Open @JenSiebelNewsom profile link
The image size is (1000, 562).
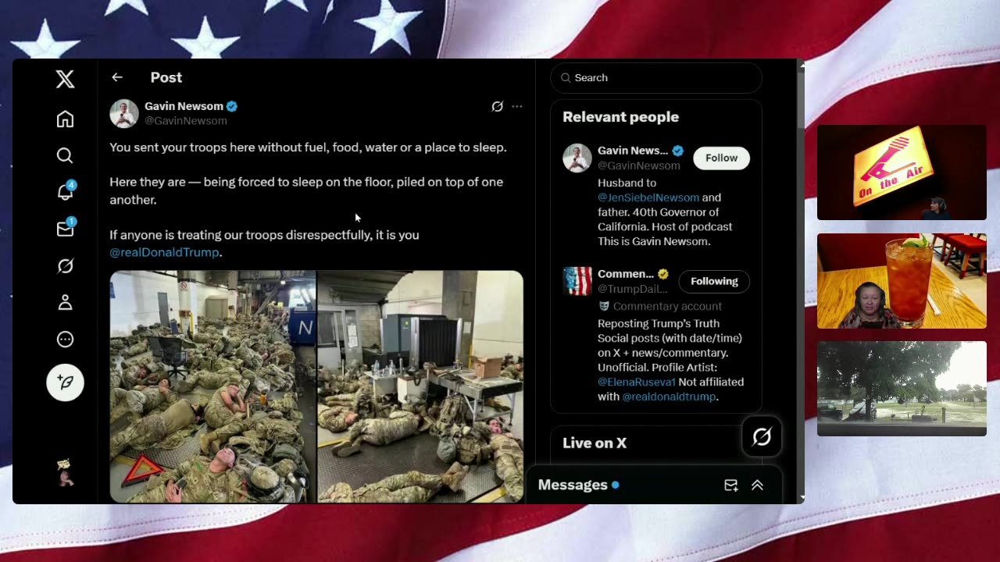coord(648,197)
